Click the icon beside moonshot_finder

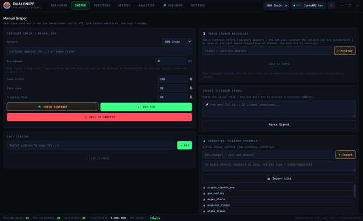(x=204, y=205)
